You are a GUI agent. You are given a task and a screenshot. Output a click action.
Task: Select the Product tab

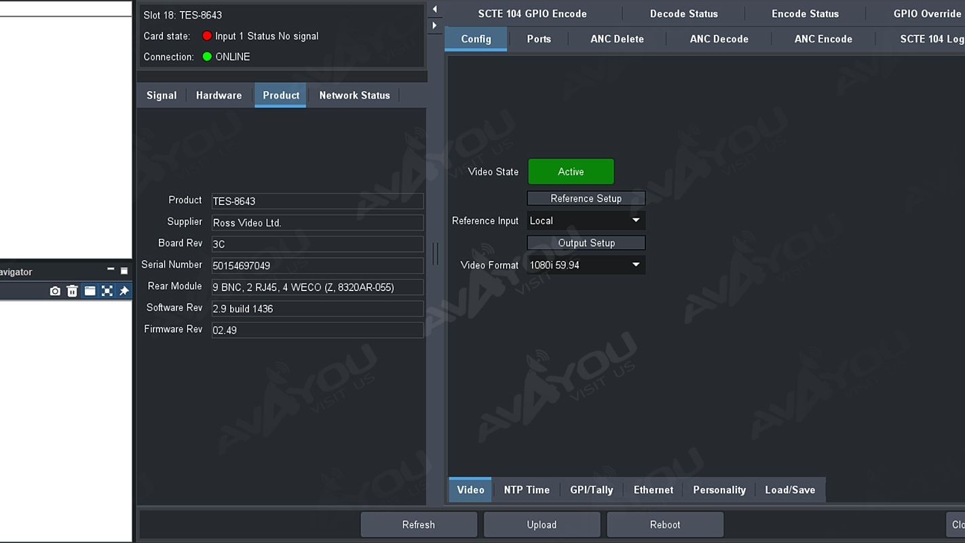[x=281, y=95]
